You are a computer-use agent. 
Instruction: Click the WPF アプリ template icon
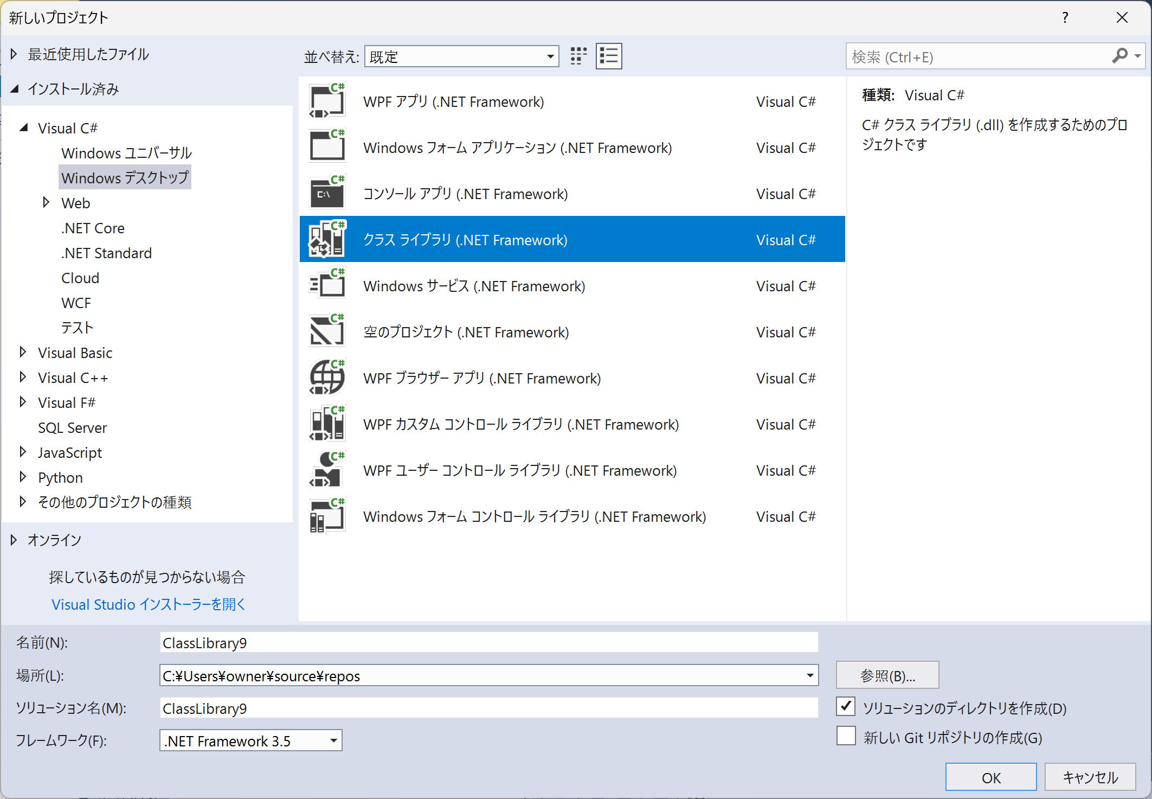[327, 101]
